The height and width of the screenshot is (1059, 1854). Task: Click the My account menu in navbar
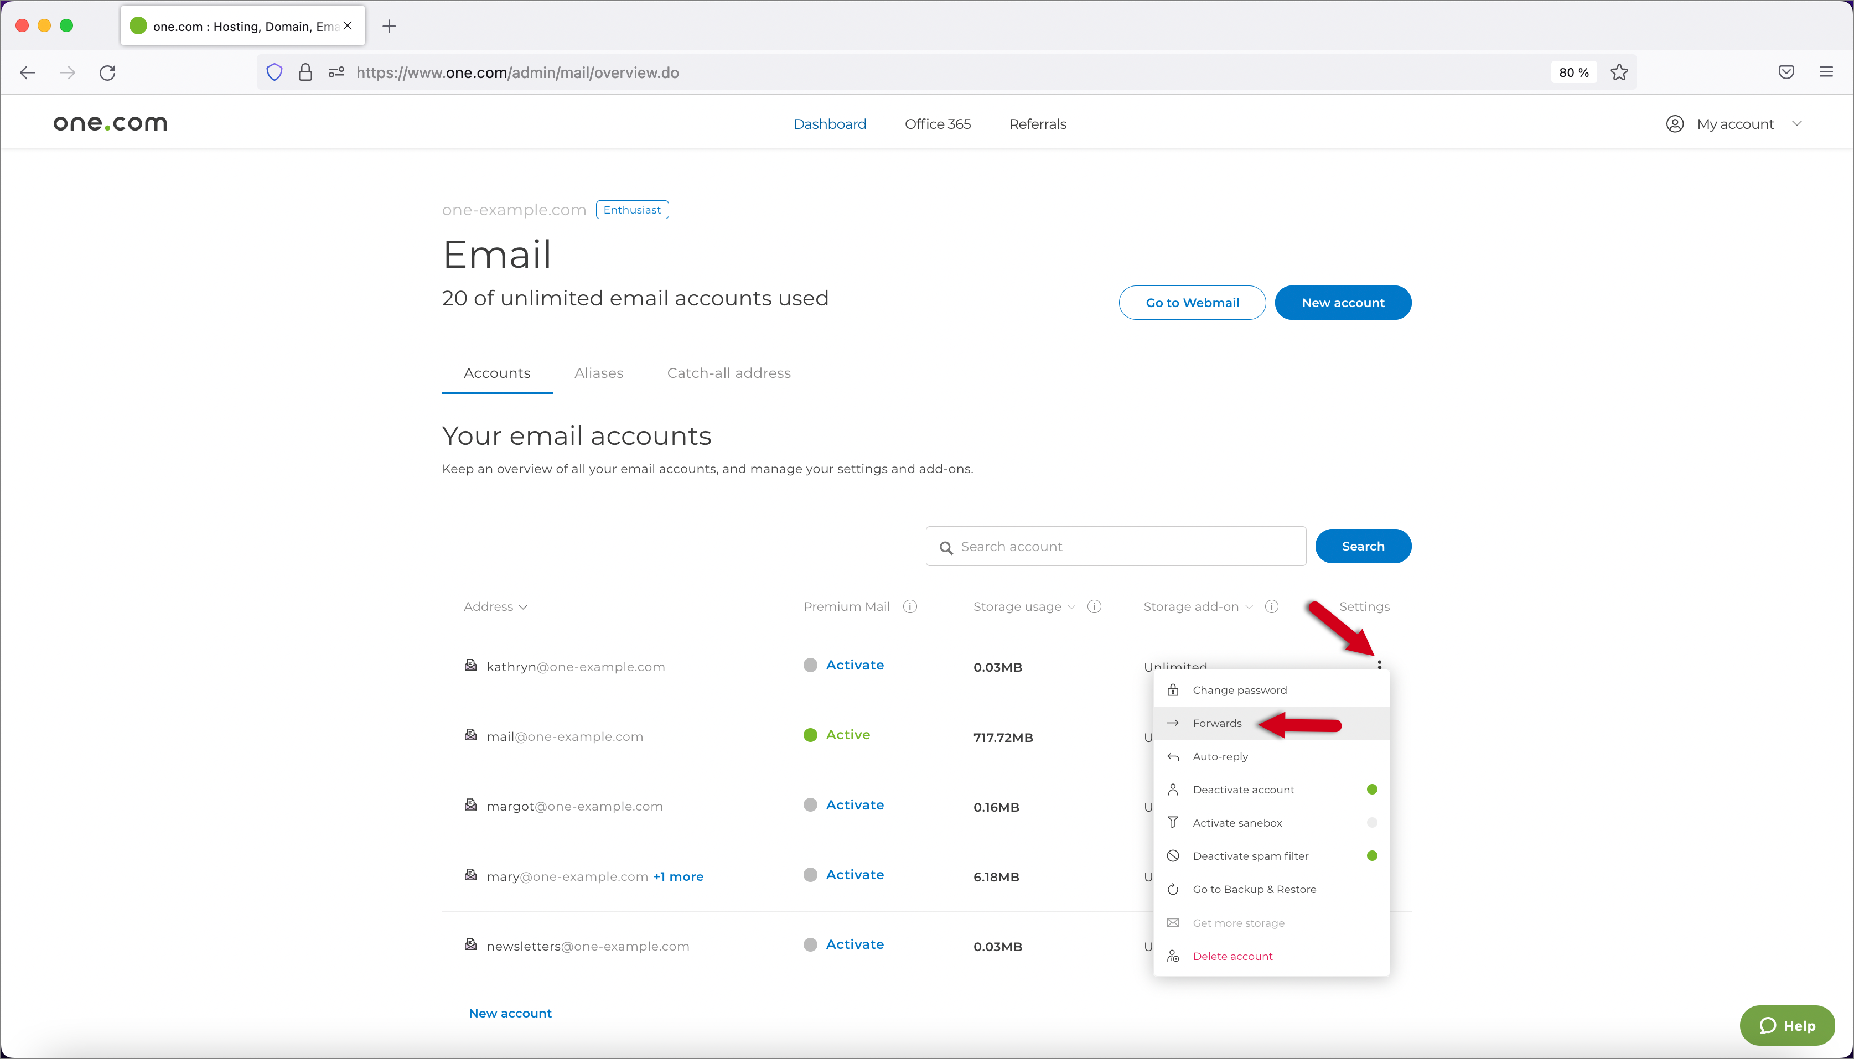tap(1736, 123)
